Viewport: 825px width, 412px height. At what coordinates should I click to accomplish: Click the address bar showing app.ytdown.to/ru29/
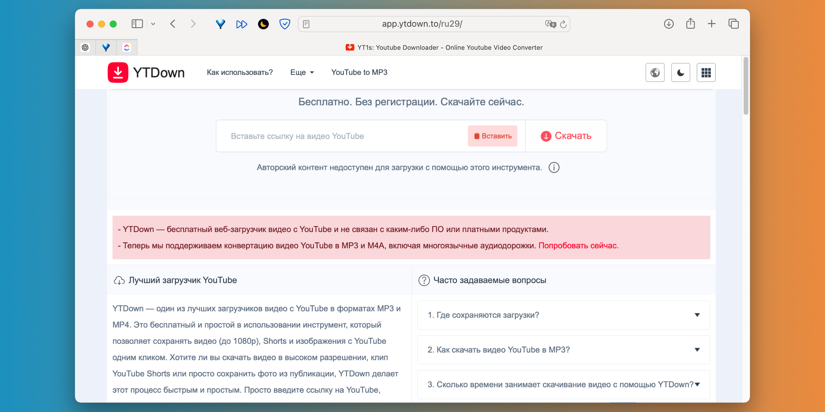pyautogui.click(x=422, y=24)
